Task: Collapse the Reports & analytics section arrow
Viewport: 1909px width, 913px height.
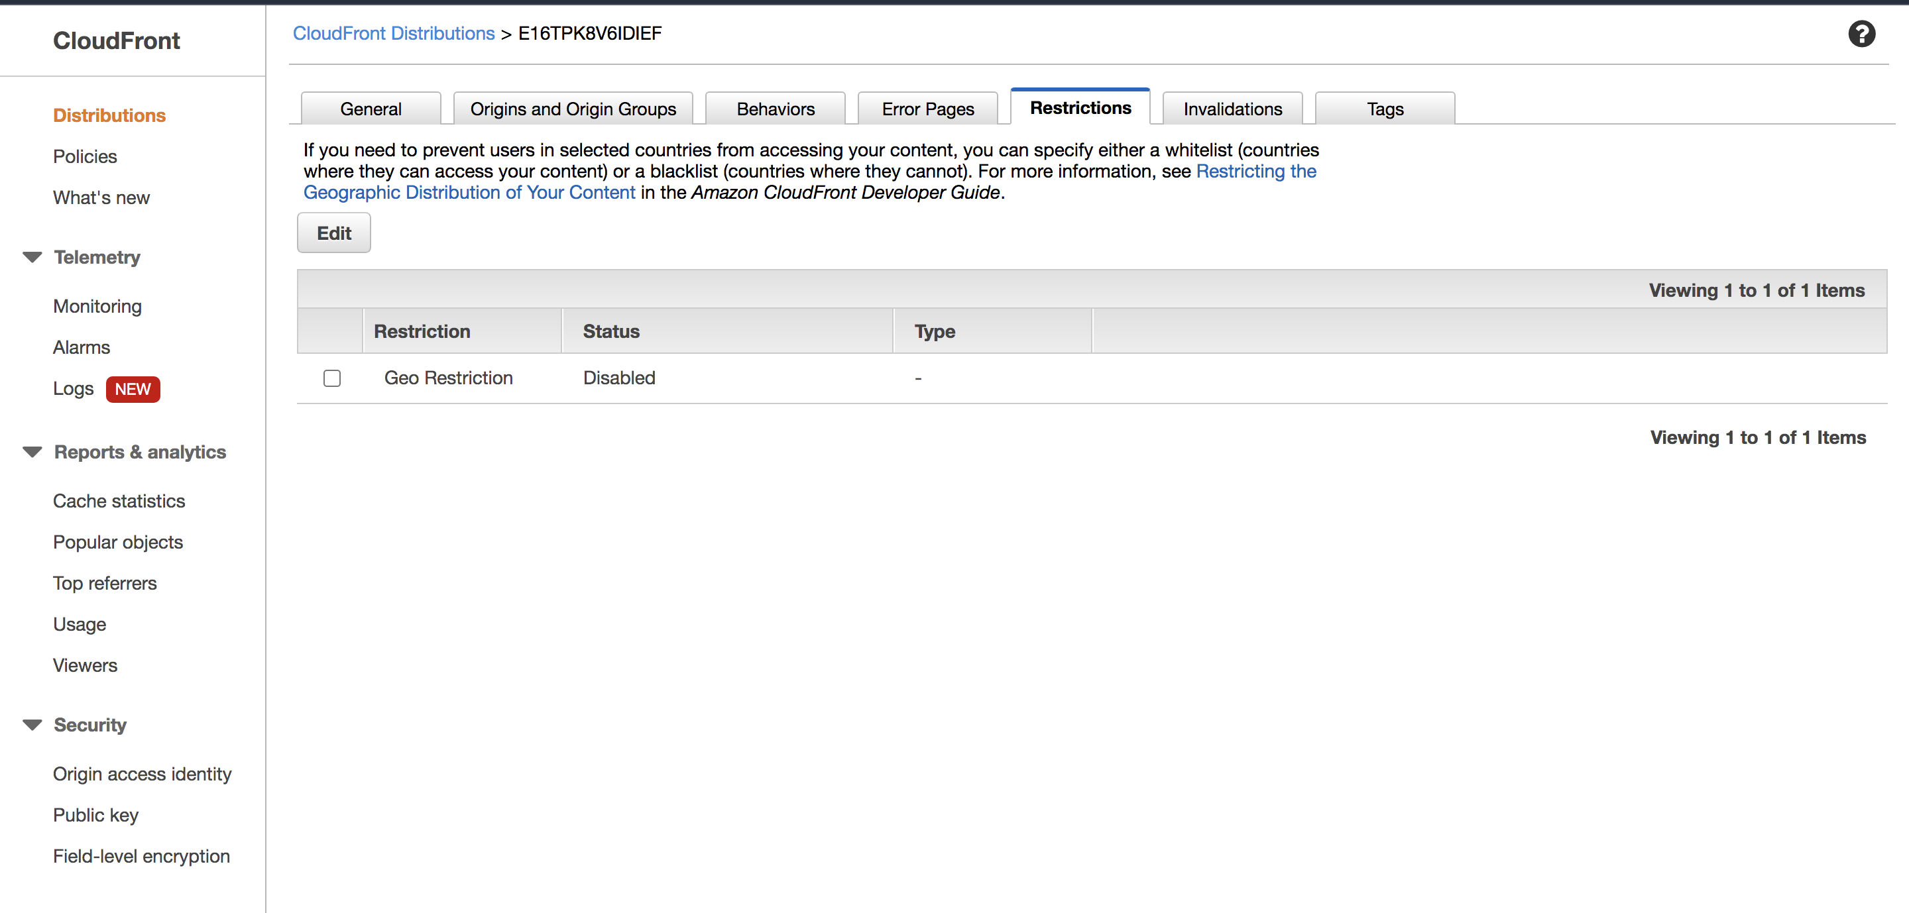Action: [x=32, y=452]
